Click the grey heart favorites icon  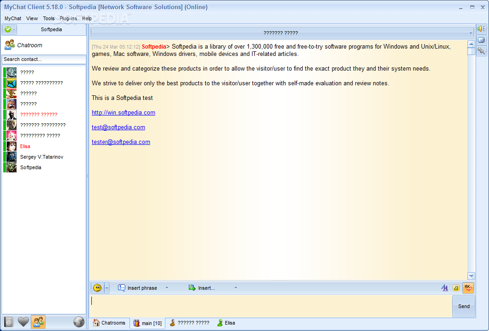(23, 322)
